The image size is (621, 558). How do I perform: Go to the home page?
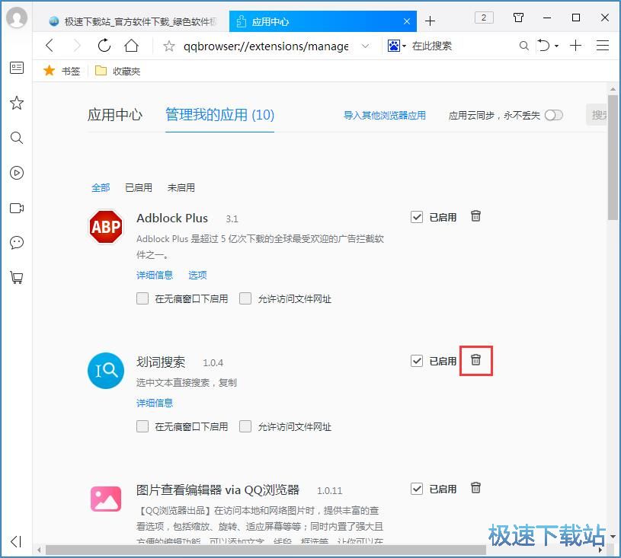coord(132,46)
